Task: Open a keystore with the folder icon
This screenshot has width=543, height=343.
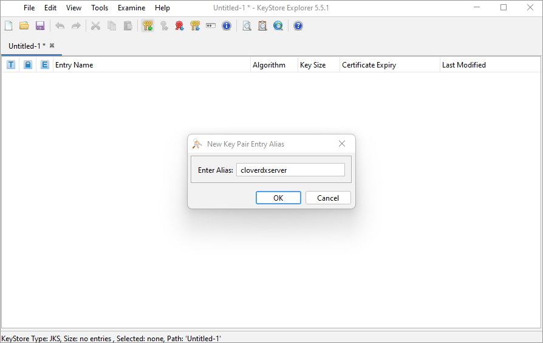Action: 24,26
